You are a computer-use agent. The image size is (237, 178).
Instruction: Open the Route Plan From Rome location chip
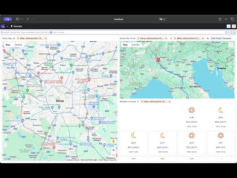151,39
